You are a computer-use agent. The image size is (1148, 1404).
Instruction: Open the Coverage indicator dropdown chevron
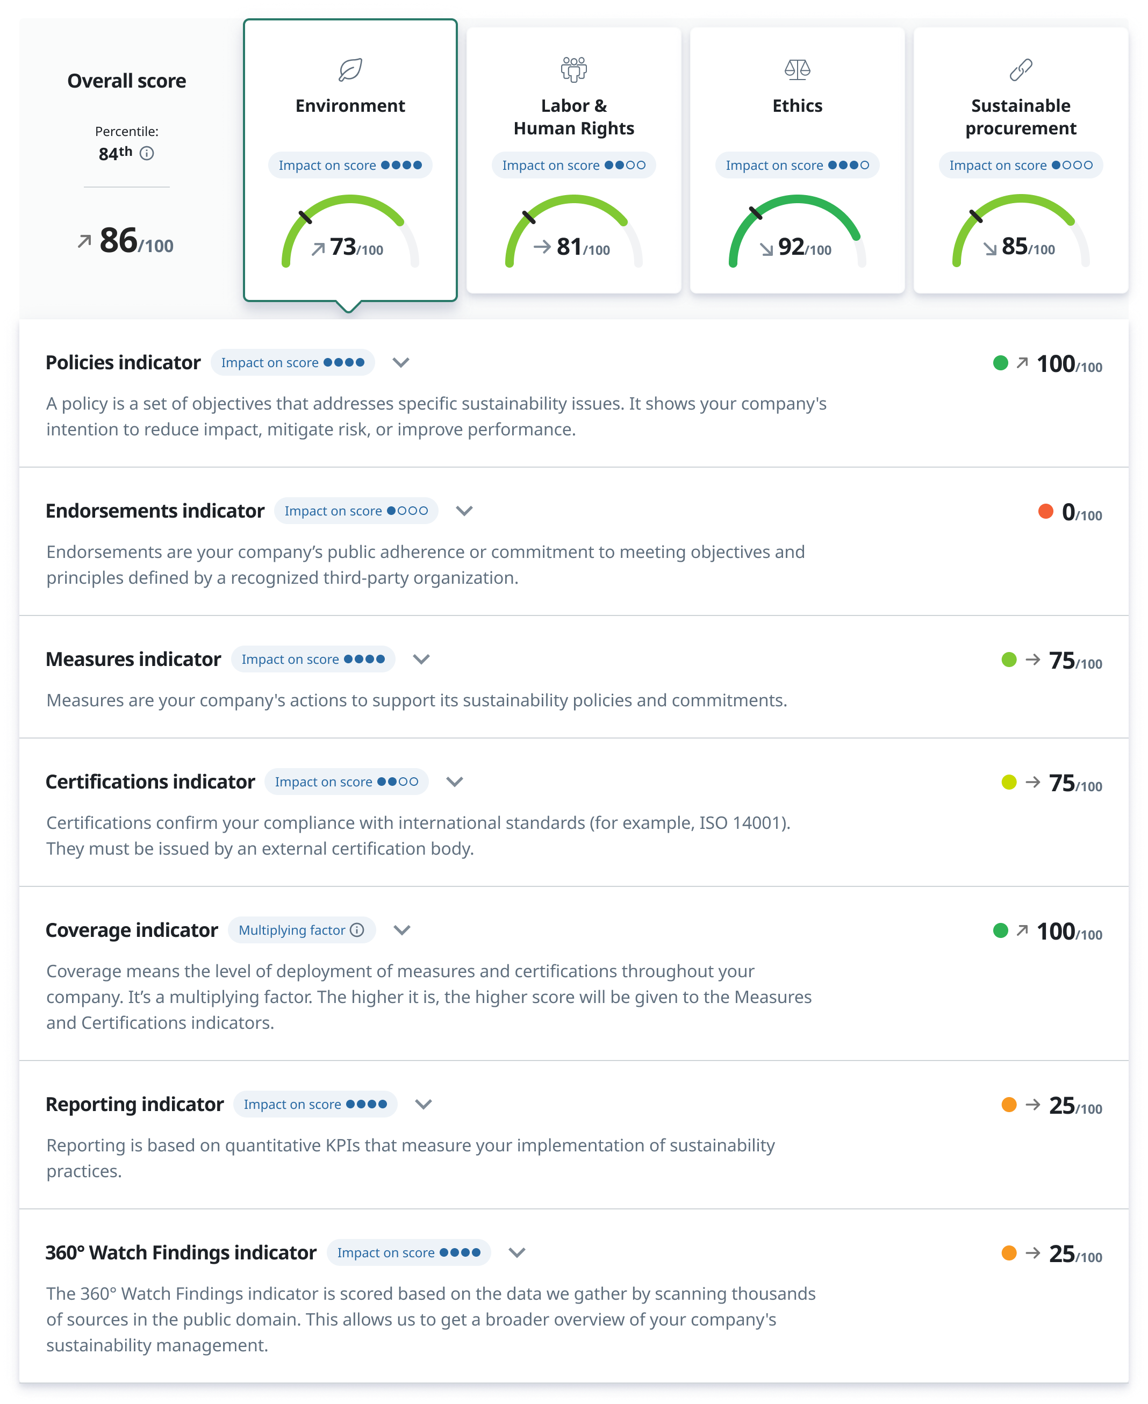(402, 930)
